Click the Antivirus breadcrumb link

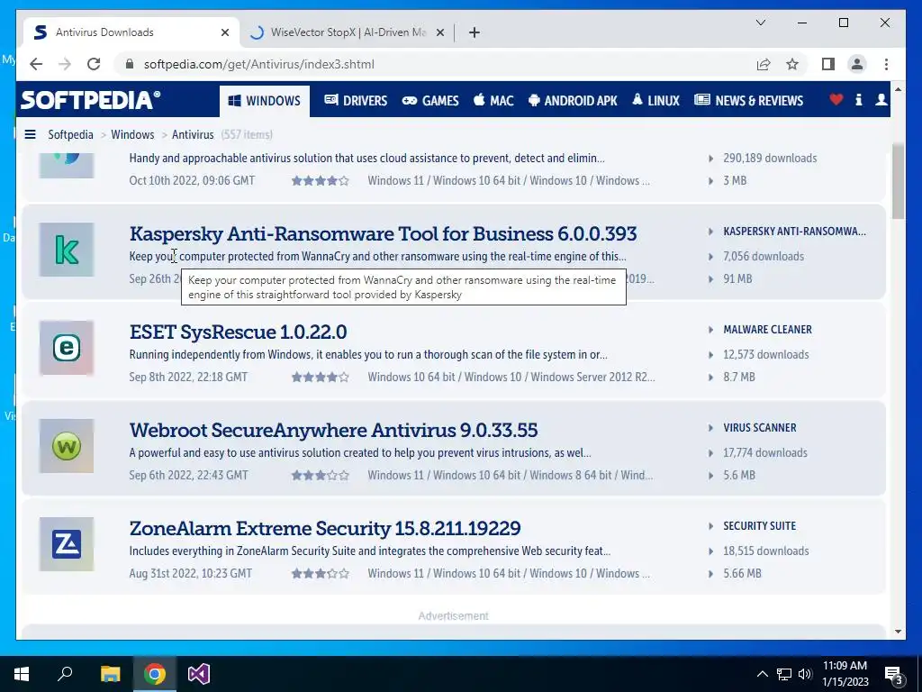(x=193, y=134)
